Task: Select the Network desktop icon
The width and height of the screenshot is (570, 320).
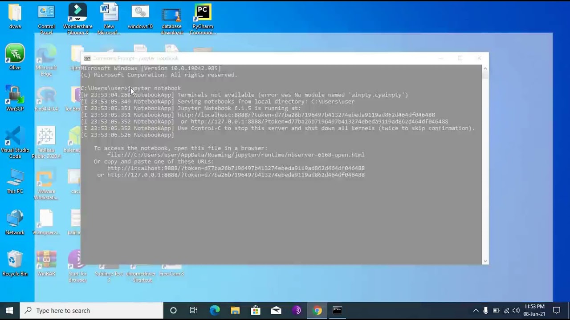Action: [15, 223]
